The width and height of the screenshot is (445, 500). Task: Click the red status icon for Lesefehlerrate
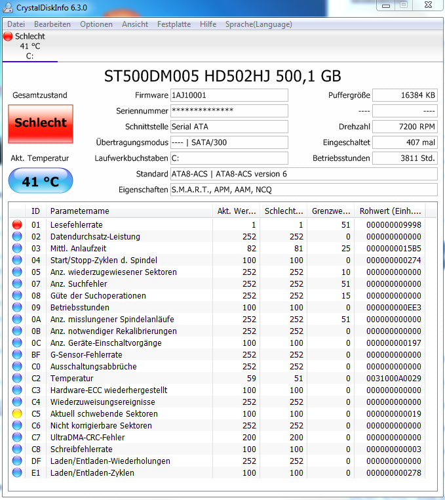(17, 224)
